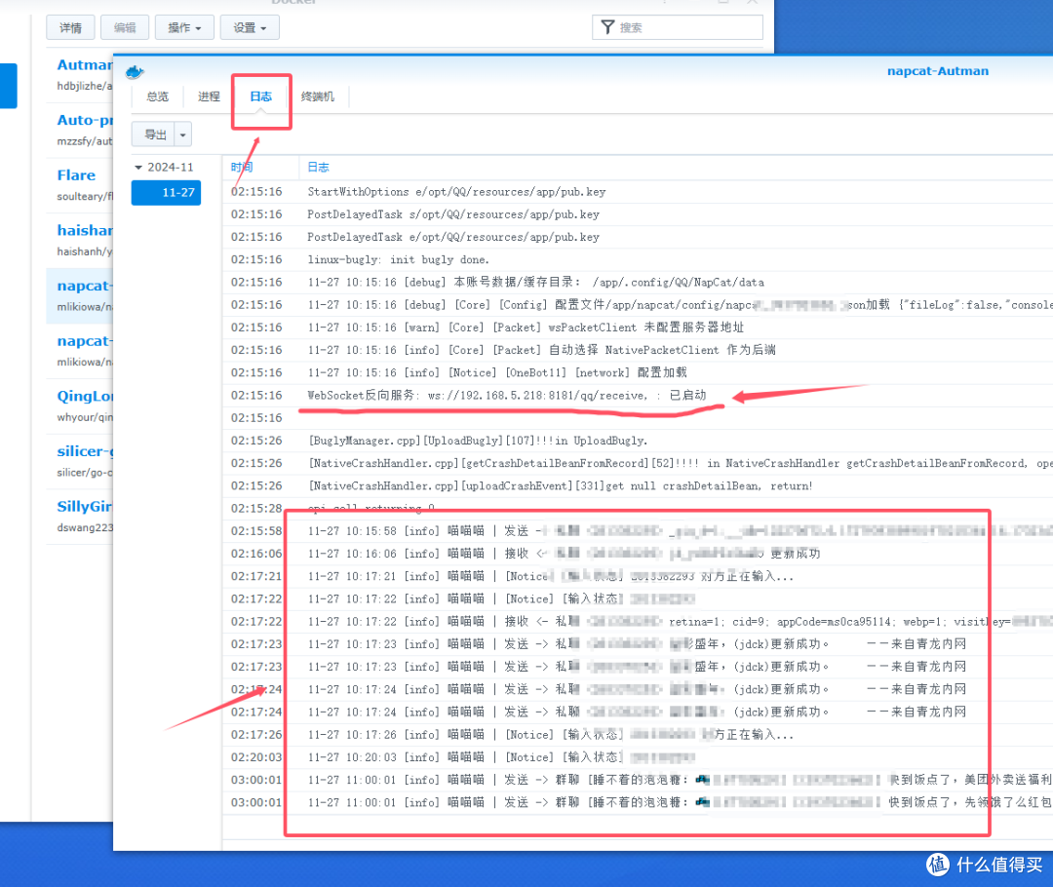Screen dimensions: 1053x887
Task: Click the wsPacketClient 未配置服务器地址 warn row
Action: tap(638, 328)
